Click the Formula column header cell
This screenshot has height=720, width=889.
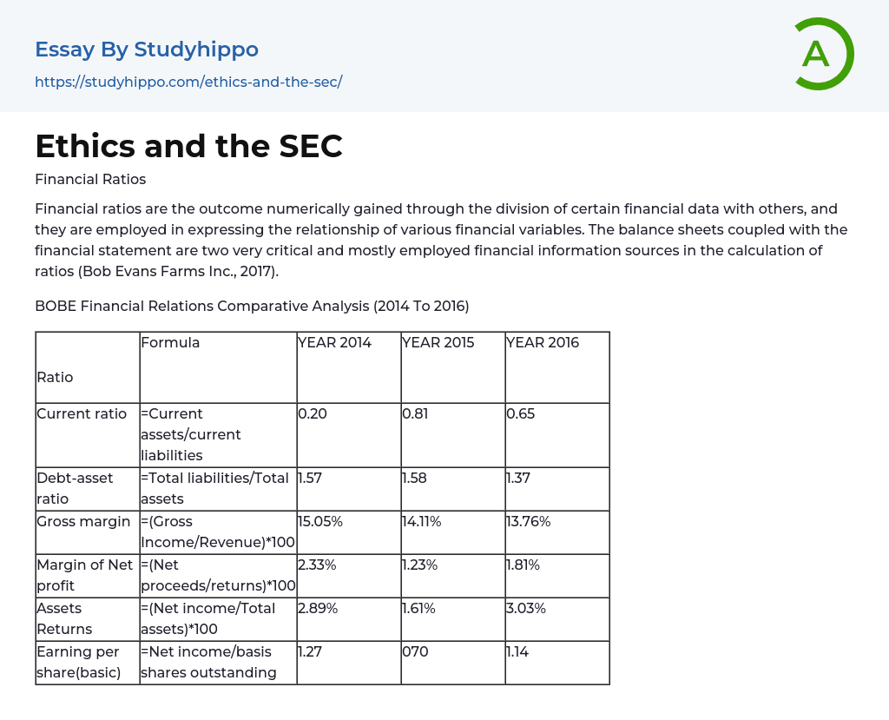171,343
